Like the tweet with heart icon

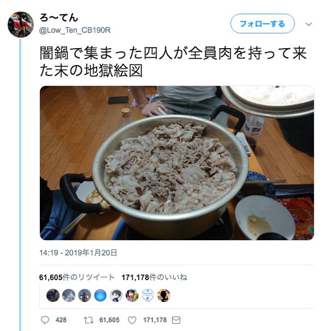pyautogui.click(x=132, y=320)
